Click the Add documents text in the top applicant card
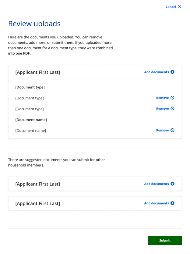 (x=156, y=72)
